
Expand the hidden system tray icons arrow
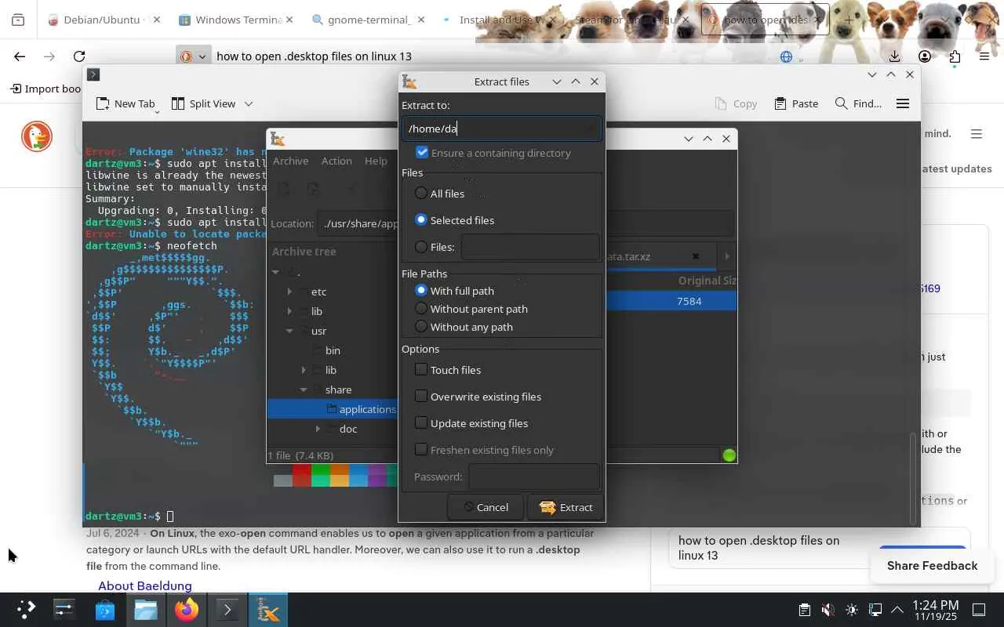click(x=897, y=610)
